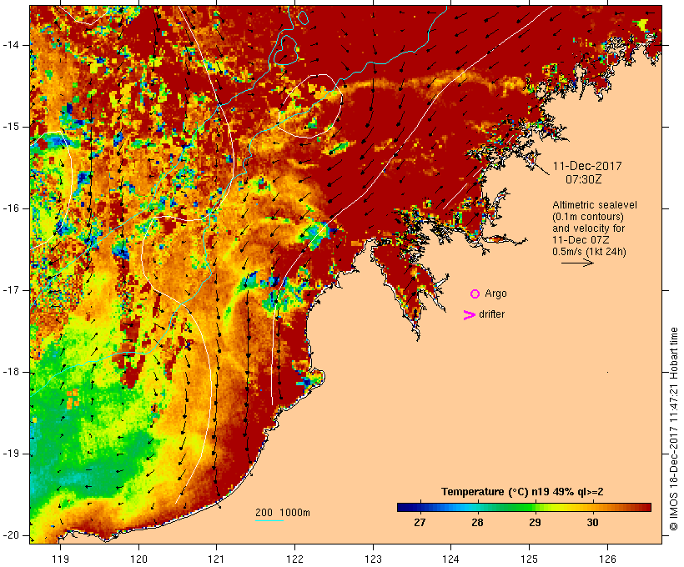Click latitude axis label -18

point(11,372)
